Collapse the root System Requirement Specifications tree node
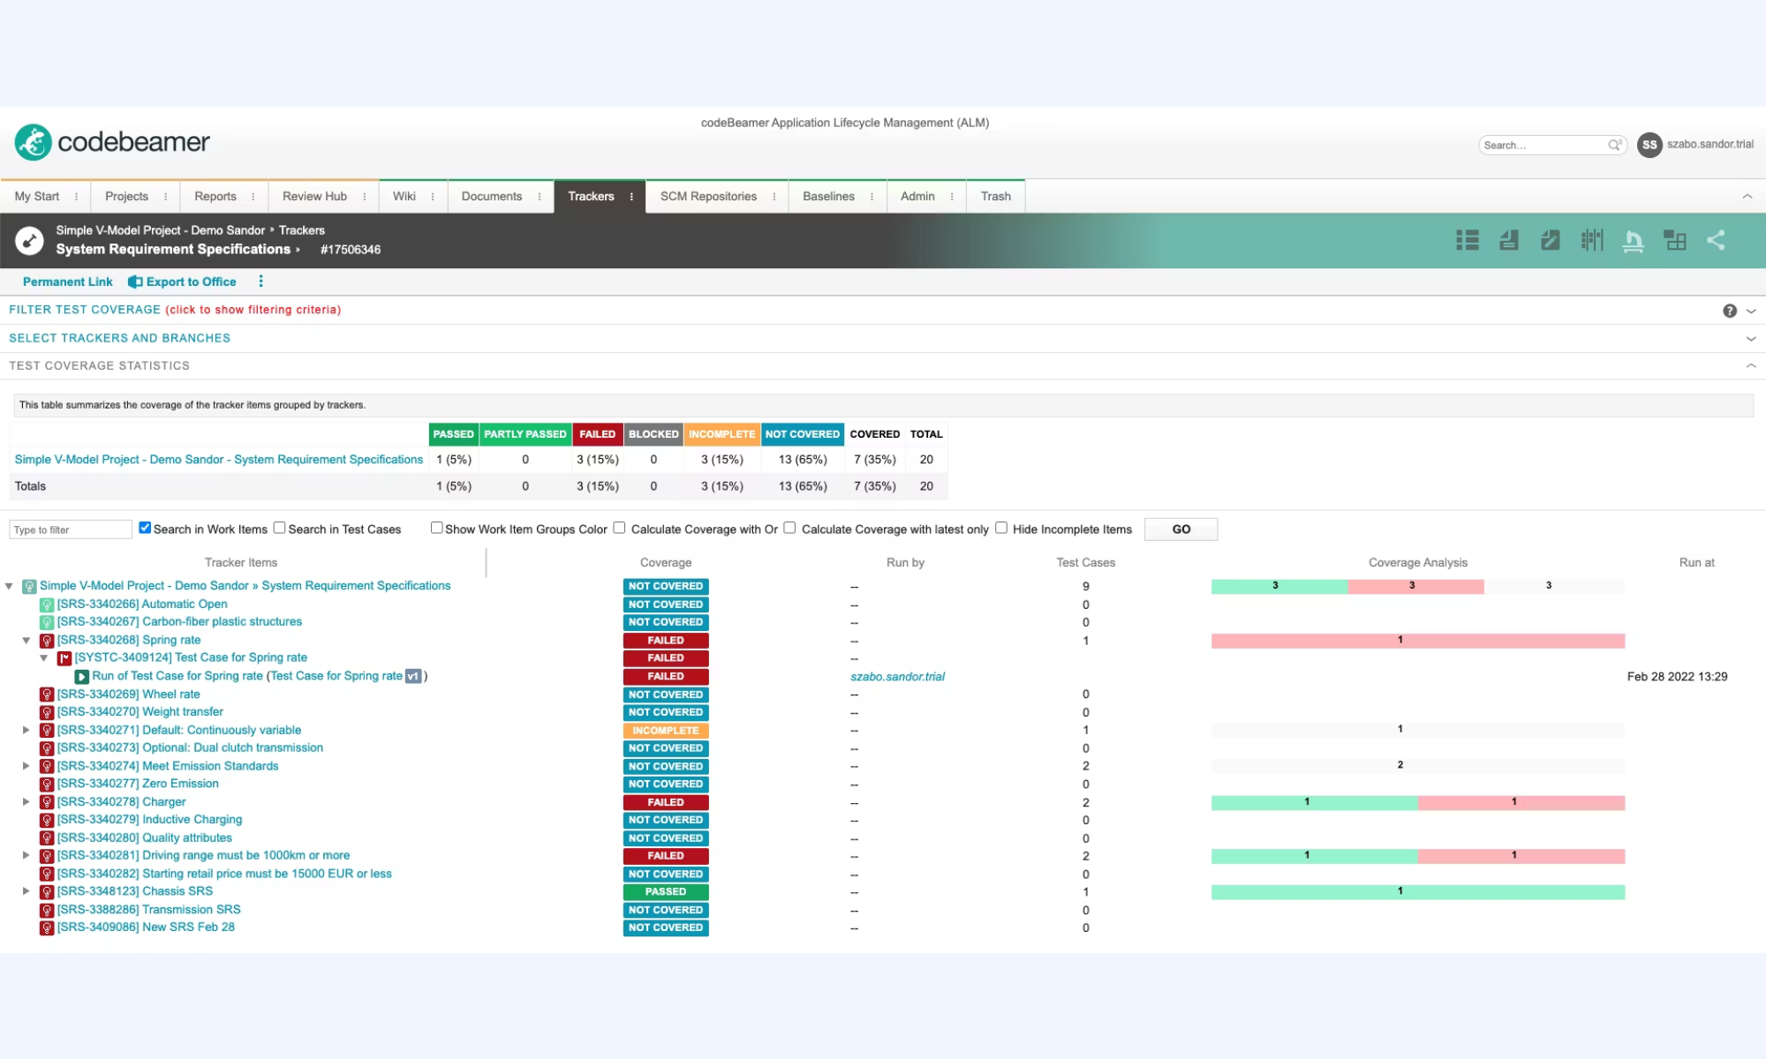Screen dimensions: 1766x1059 [10, 586]
